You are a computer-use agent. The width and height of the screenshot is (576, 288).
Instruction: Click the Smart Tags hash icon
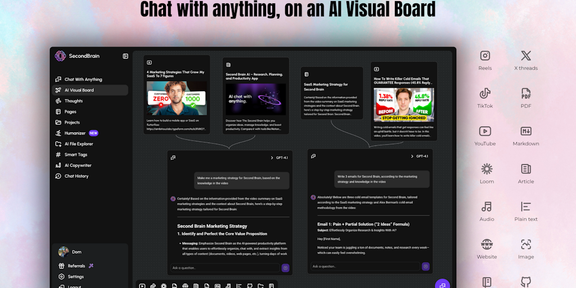[x=58, y=155]
